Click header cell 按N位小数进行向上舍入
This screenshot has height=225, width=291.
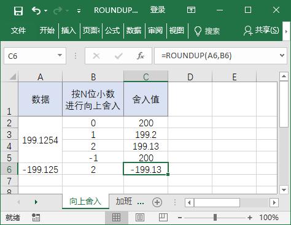point(93,99)
